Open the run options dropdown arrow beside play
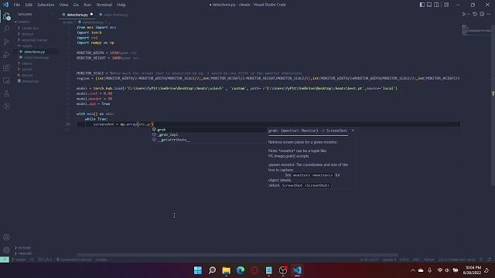 pyautogui.click(x=469, y=14)
